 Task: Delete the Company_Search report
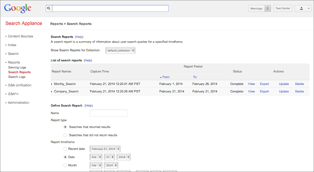click(x=299, y=92)
